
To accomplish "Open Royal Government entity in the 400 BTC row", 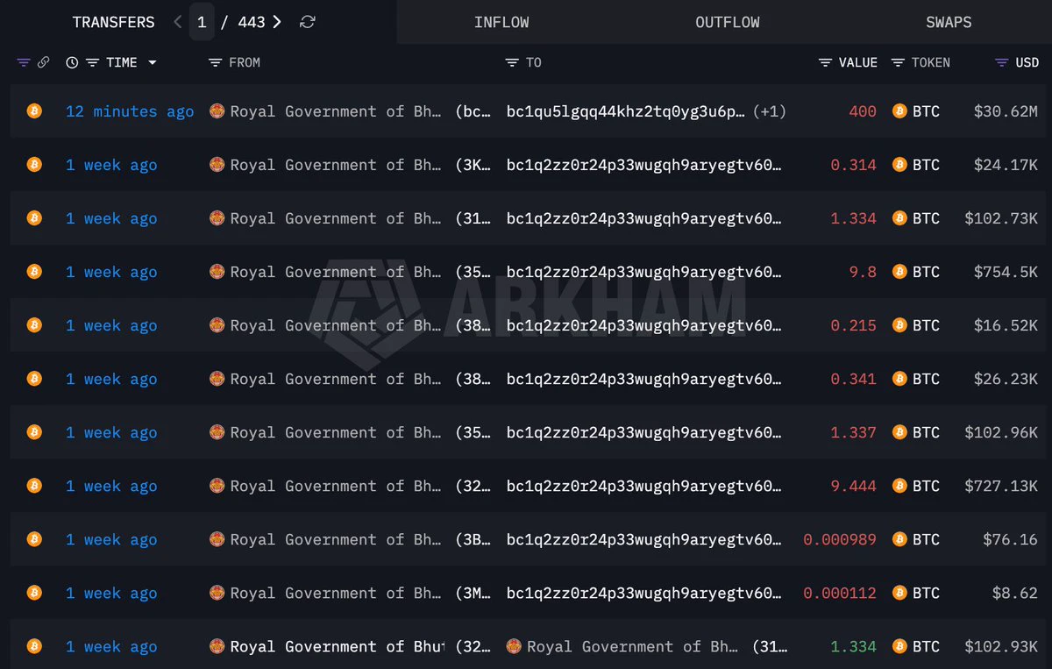I will pyautogui.click(x=336, y=111).
